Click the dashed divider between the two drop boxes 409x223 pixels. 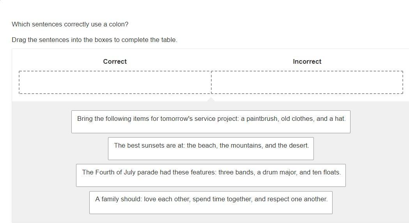[x=211, y=82]
